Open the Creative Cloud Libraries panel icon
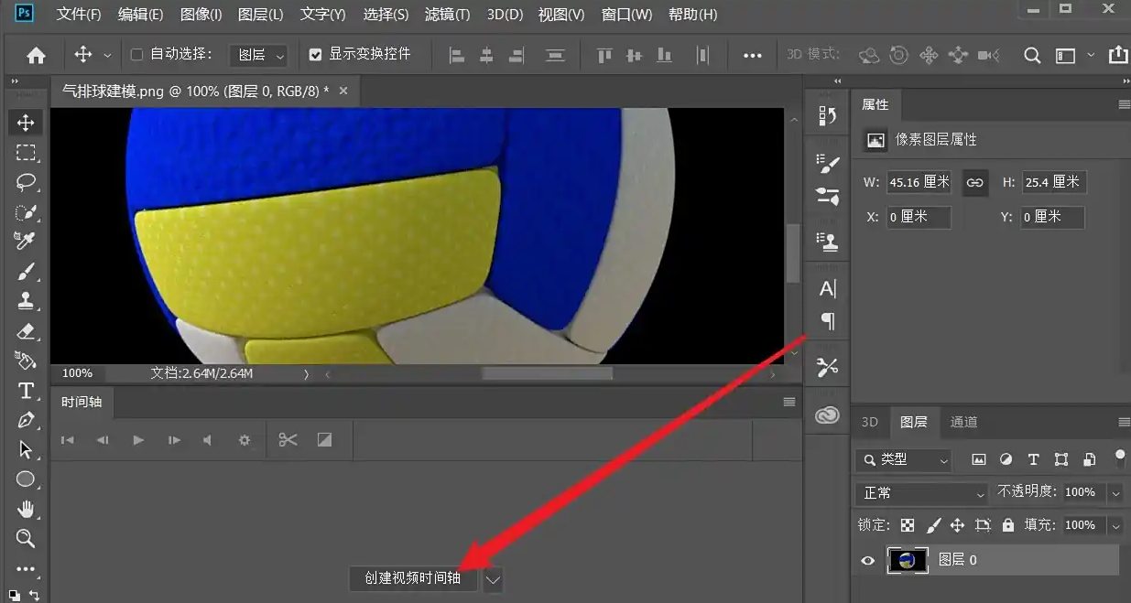Screen dimensions: 1131x603 click(x=827, y=415)
